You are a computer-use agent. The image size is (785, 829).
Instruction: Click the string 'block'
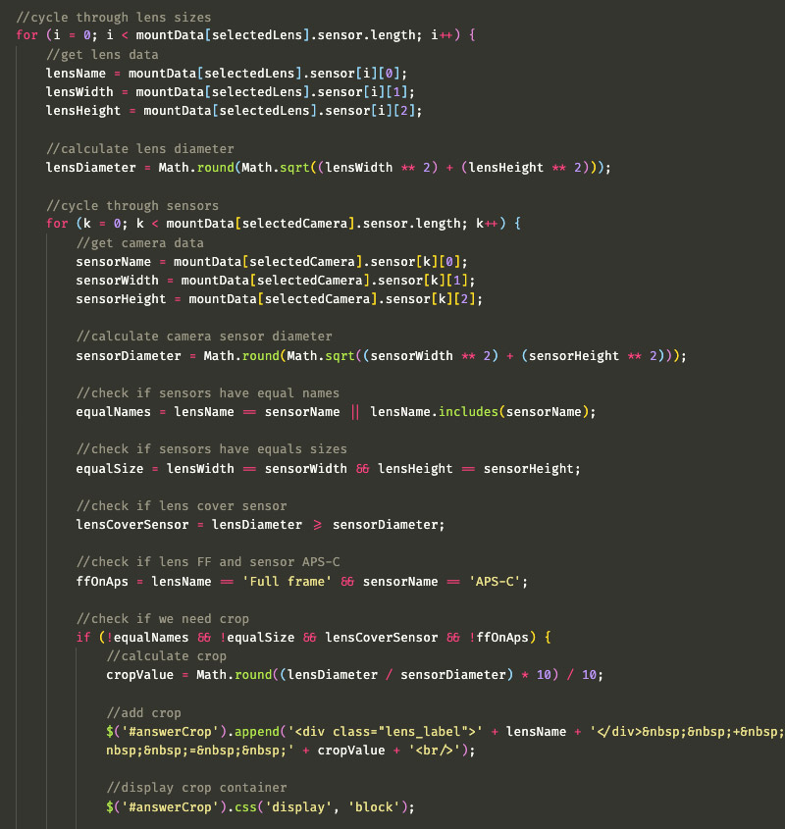click(x=374, y=807)
